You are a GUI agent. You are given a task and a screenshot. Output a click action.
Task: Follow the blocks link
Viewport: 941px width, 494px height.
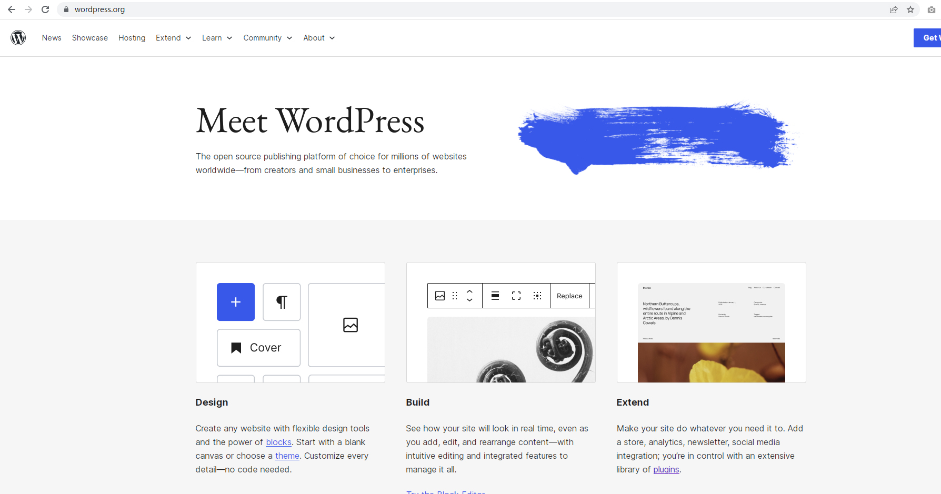pyautogui.click(x=278, y=442)
